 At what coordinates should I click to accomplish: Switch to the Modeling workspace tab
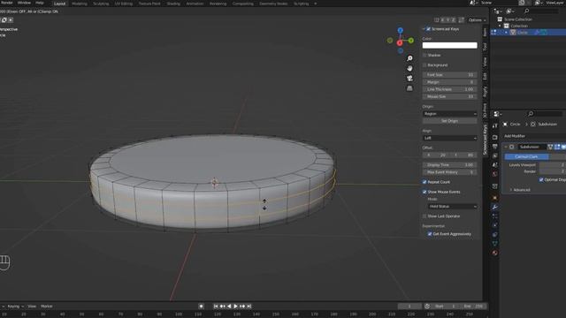coord(80,4)
